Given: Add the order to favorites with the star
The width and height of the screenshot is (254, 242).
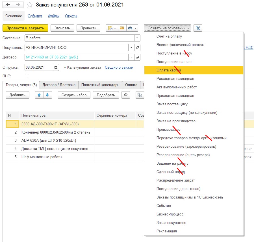Looking at the screenshot, I should [x=30, y=5].
